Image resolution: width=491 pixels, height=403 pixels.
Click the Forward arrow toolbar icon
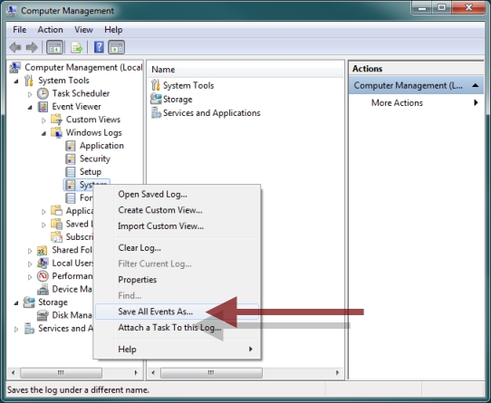(32, 48)
